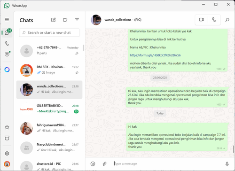Viewport: 235px width, 171px height.
Task: Click the Search or start a new chat field
Action: click(49, 32)
